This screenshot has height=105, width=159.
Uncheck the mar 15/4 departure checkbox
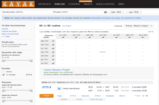(x=53, y=52)
